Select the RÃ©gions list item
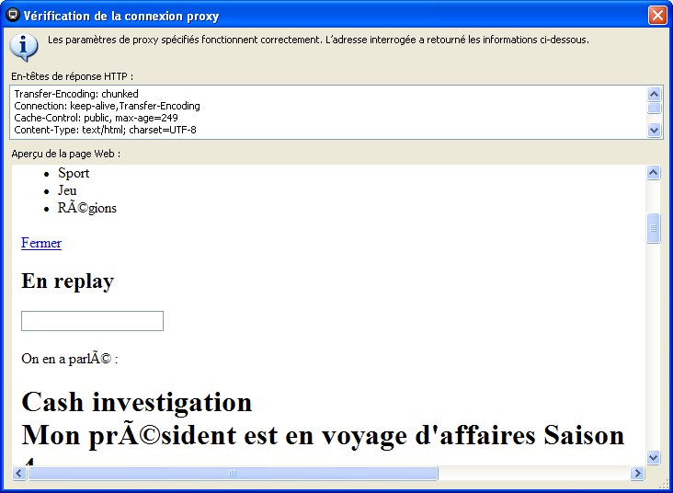Image resolution: width=673 pixels, height=493 pixels. click(x=87, y=208)
